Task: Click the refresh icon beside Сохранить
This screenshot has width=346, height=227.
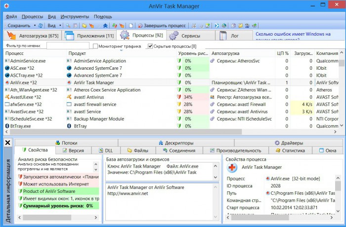Action: point(41,26)
